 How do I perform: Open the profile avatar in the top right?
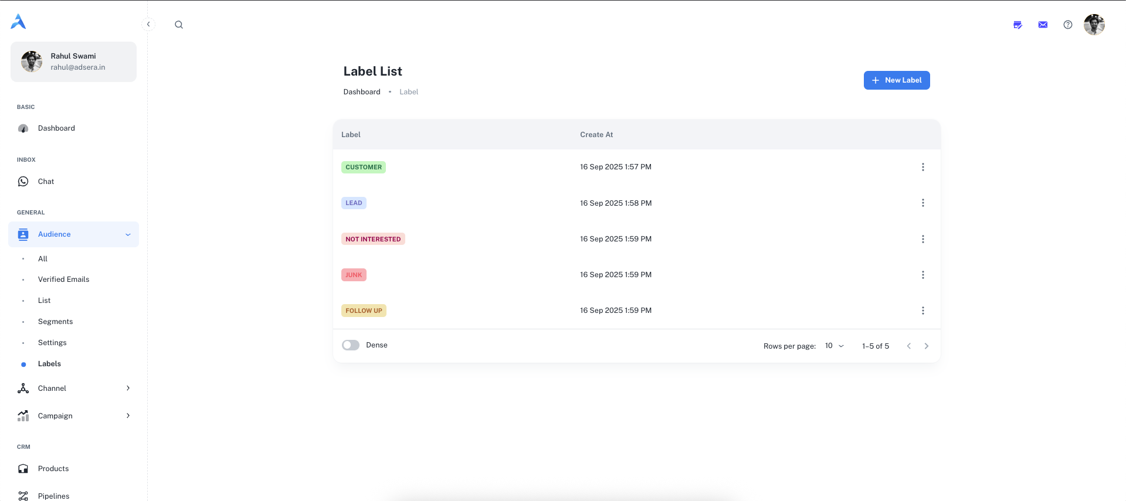(1094, 25)
